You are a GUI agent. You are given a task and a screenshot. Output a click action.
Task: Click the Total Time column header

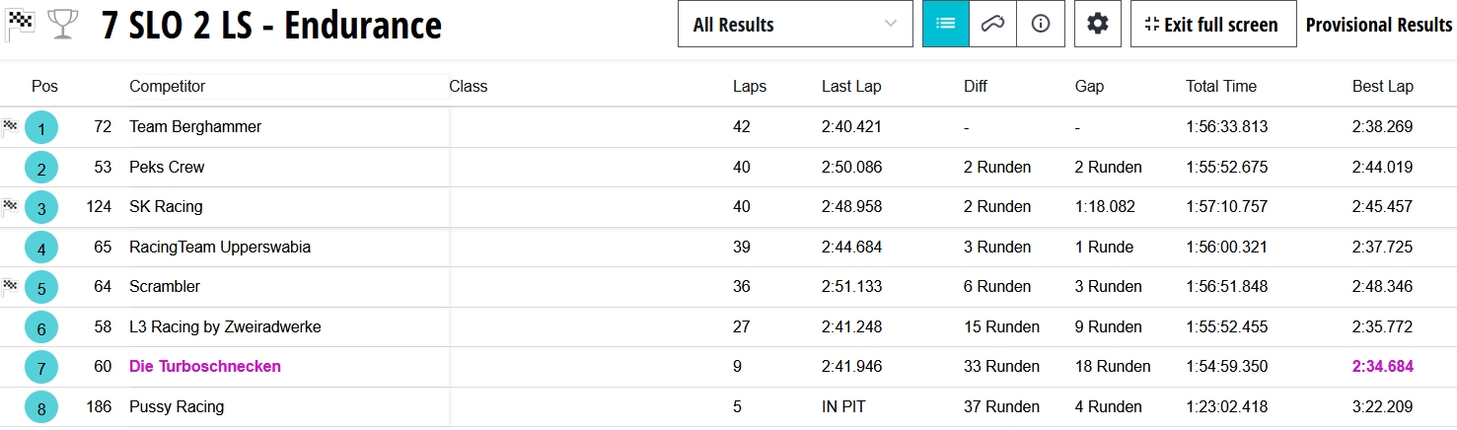point(1221,87)
